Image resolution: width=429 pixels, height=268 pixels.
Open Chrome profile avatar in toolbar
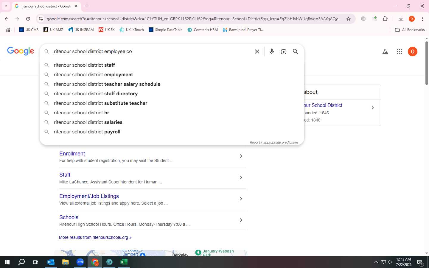tap(412, 19)
